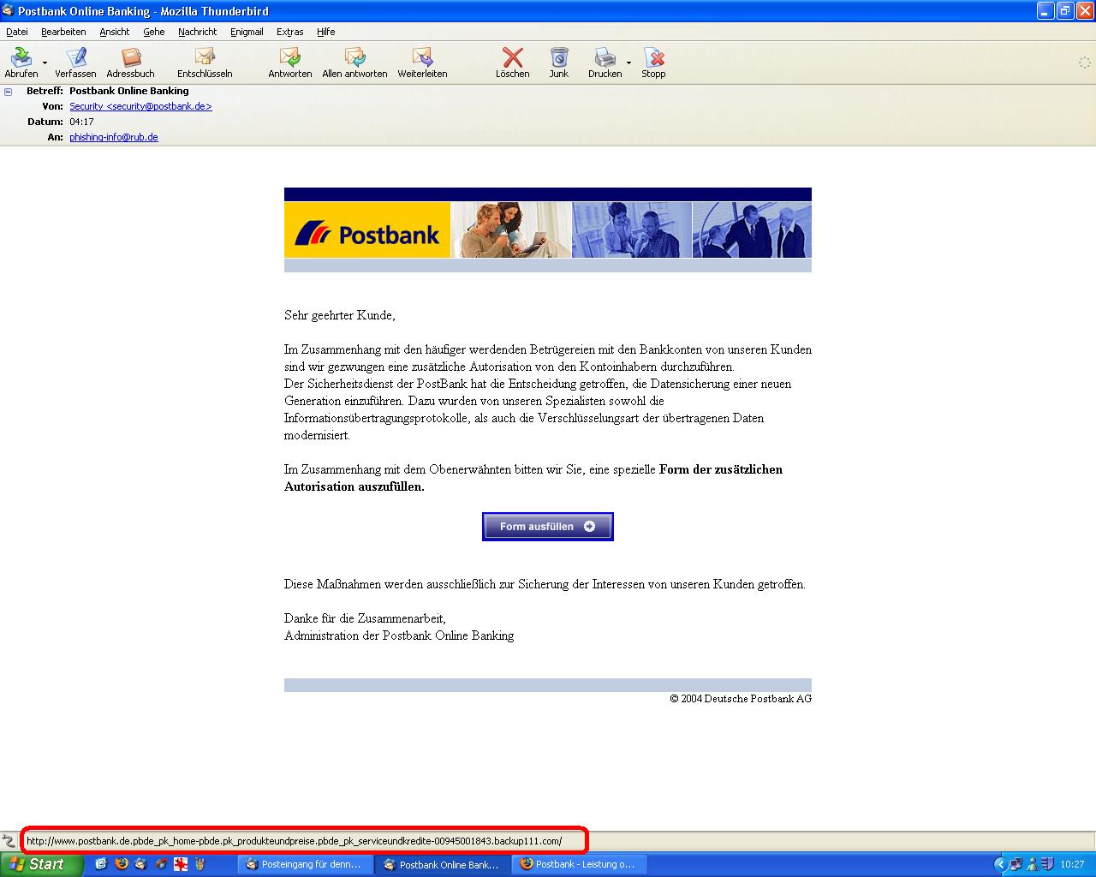Click the status bar online/offline icon

(x=9, y=841)
